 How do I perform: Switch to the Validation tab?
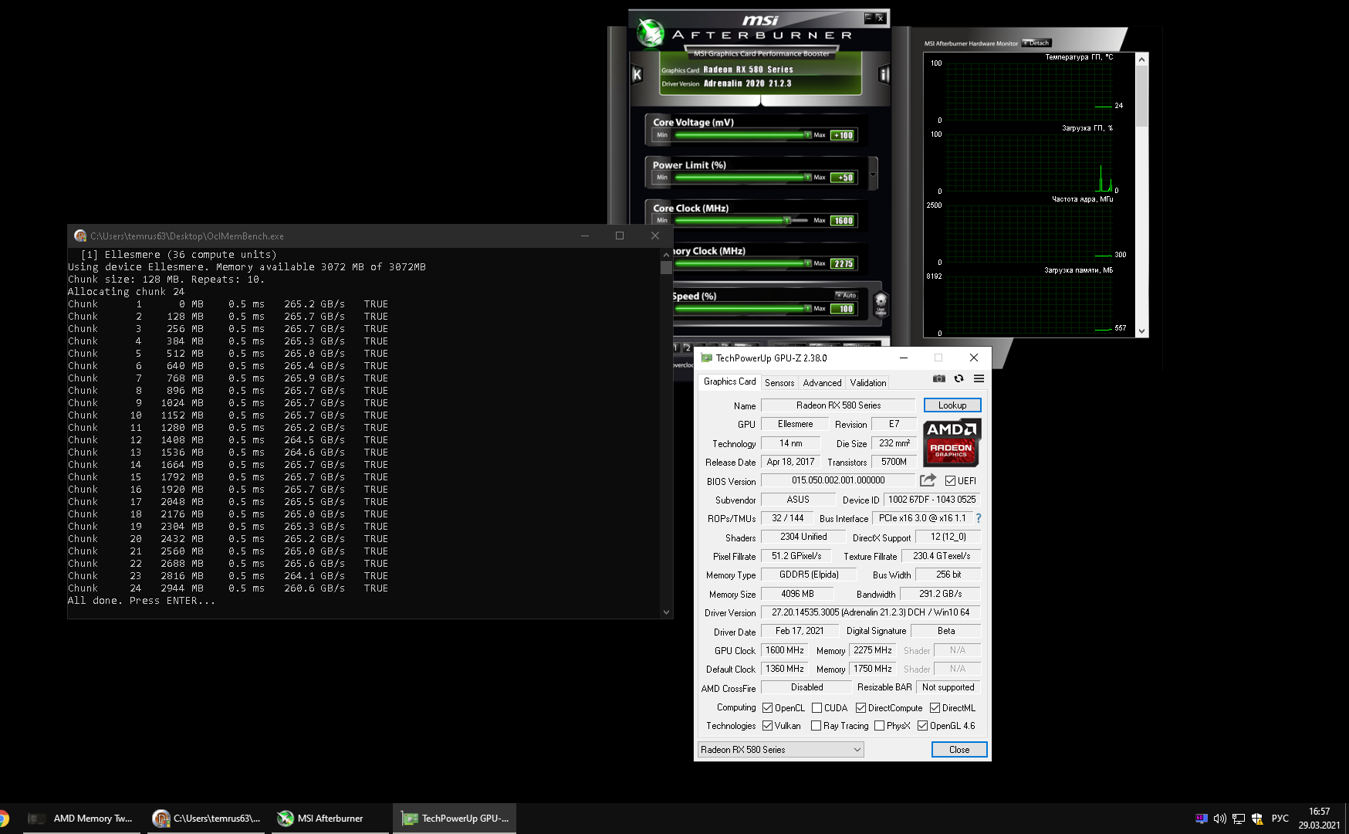[868, 383]
